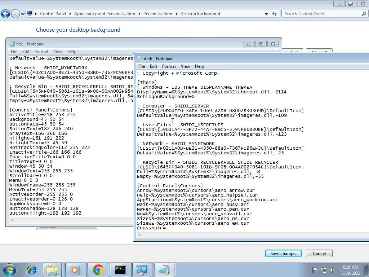Click [Control Panel\Cursors] section header
Image resolution: width=369 pixels, height=277 pixels.
click(x=170, y=186)
